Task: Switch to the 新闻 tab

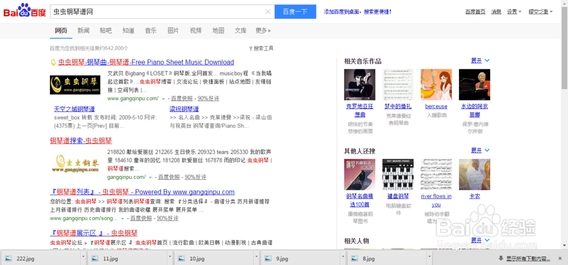Action: click(83, 31)
